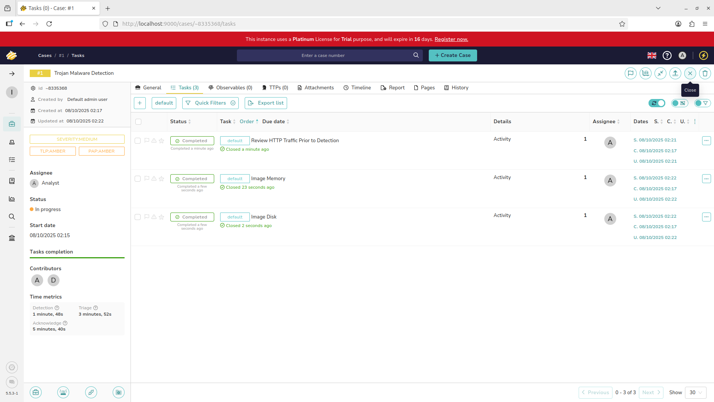Click star icon on Image Memory task
Viewport: 714px width, 402px height.
161,179
